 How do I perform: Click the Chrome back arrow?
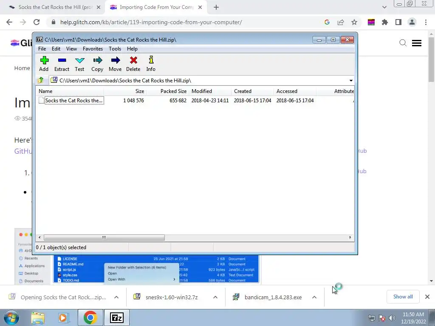[9, 22]
